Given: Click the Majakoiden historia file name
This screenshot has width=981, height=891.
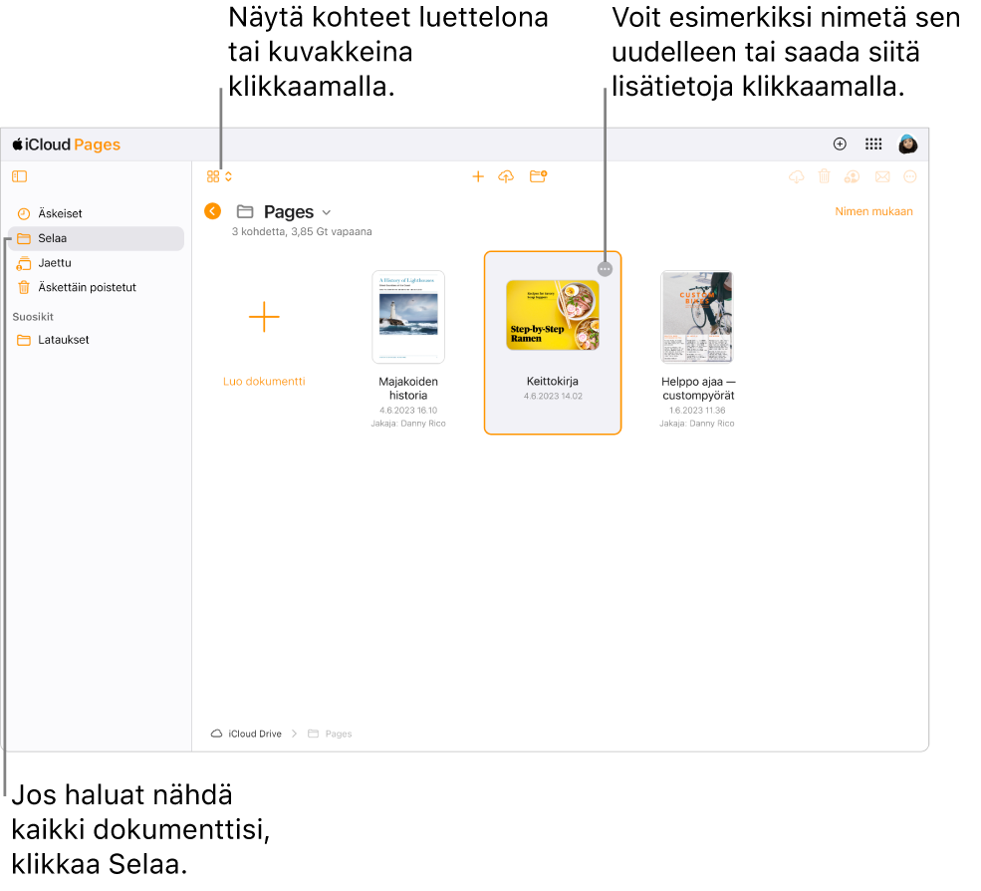Looking at the screenshot, I should 408,389.
